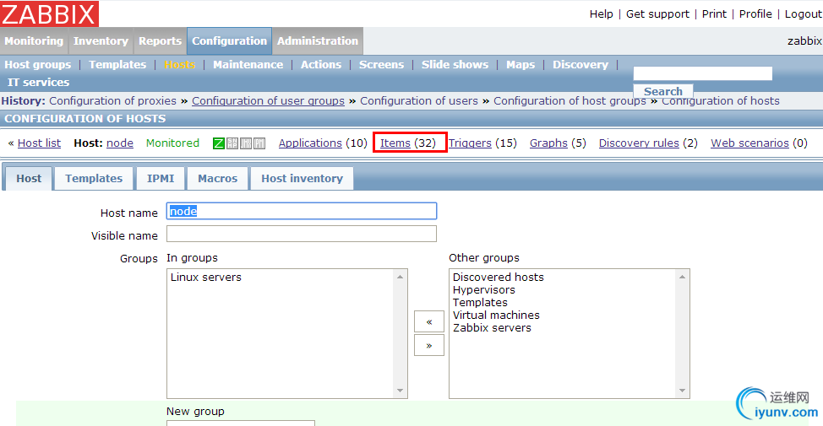The height and width of the screenshot is (426, 823).
Task: Select Discovered hosts in Other groups
Action: tap(498, 278)
